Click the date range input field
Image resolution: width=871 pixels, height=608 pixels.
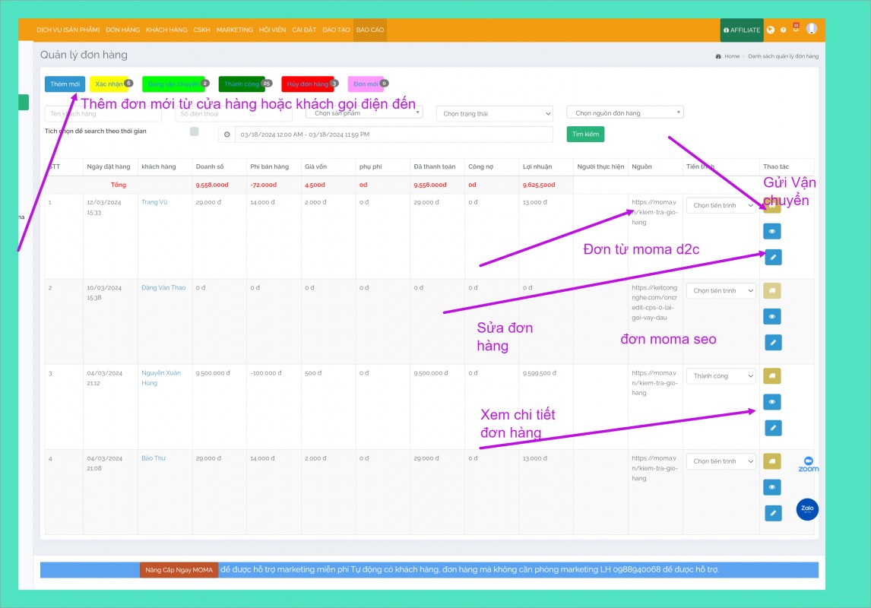coord(393,135)
